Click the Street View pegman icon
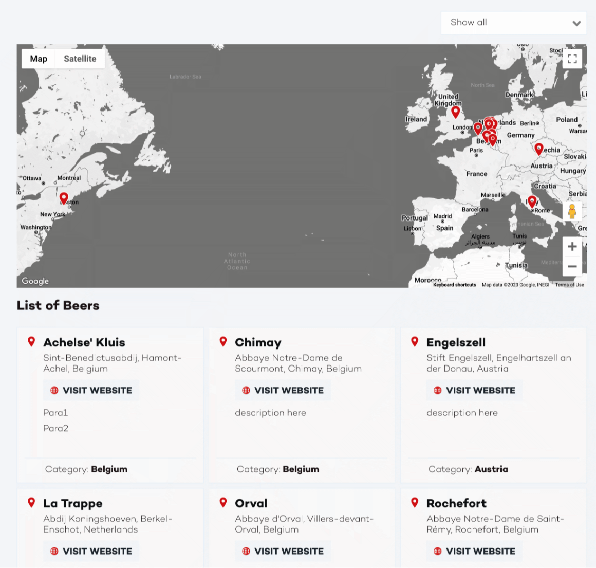Screen dimensions: 596x568 tap(572, 211)
